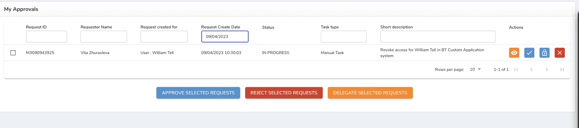The height and width of the screenshot is (128, 579).
Task: Click Approve Selected Requests button
Action: (198, 93)
